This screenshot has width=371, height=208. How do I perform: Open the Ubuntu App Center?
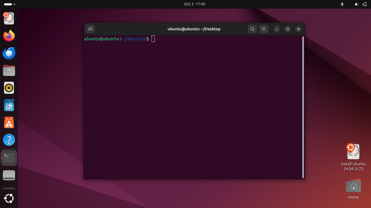(x=9, y=123)
